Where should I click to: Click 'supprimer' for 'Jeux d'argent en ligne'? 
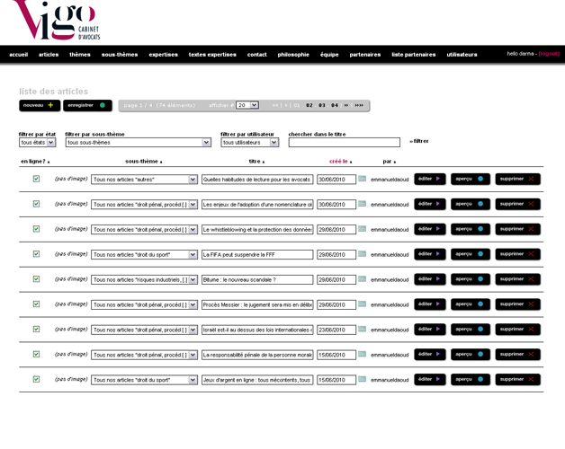click(x=518, y=379)
